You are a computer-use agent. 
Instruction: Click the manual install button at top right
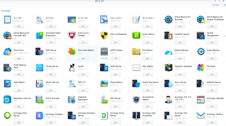215,5
